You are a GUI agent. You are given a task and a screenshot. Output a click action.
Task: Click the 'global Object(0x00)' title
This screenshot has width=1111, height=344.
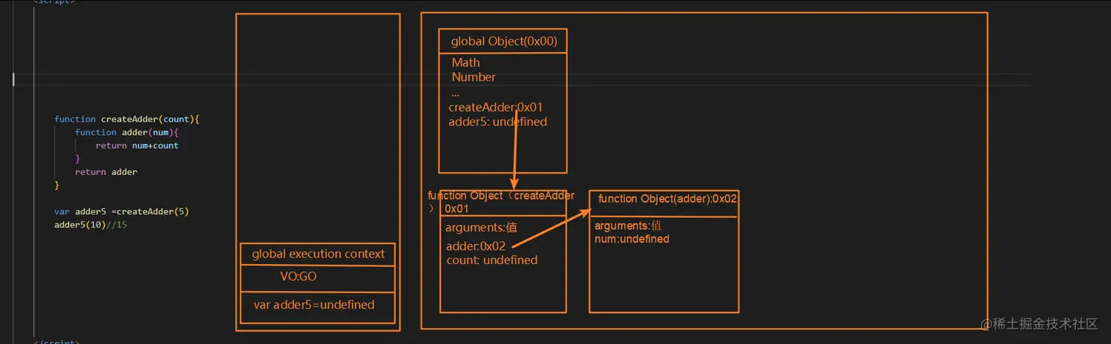504,42
